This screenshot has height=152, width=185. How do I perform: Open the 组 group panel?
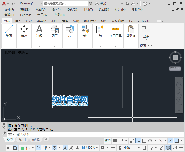click(x=100, y=31)
